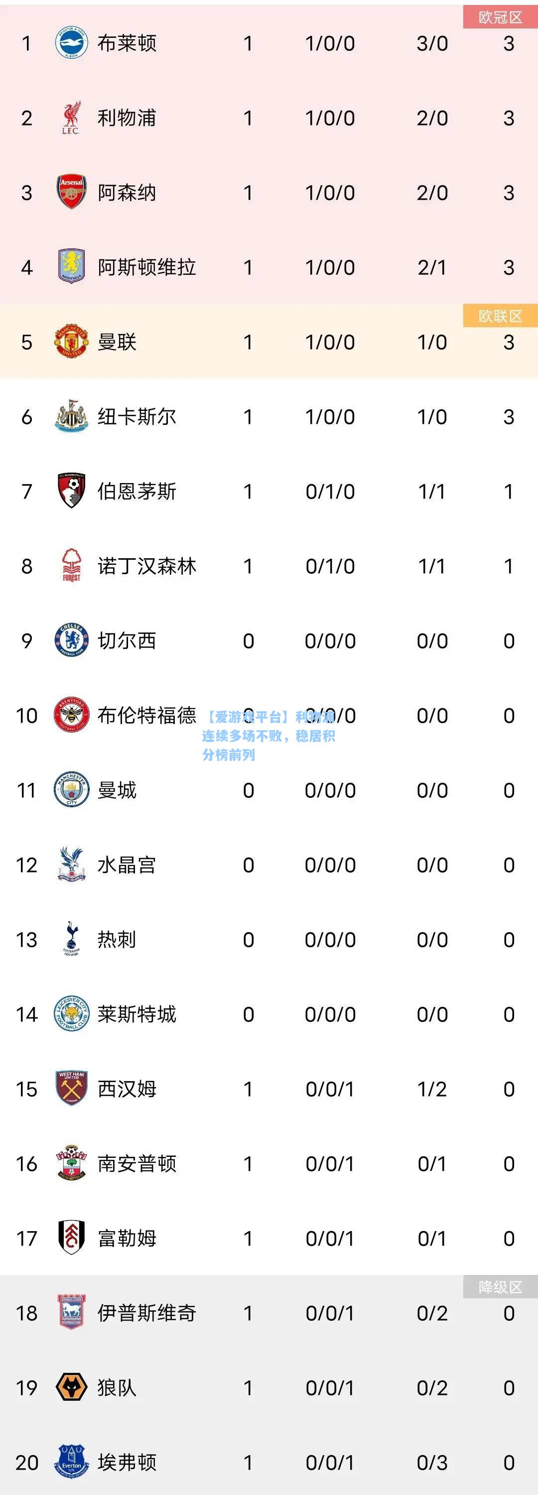Click the Tottenham cockerel logo
Image resolution: width=538 pixels, height=1495 pixels.
click(x=71, y=939)
